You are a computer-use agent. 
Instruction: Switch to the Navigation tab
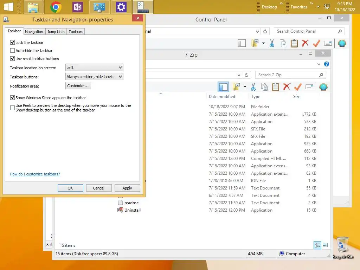pos(34,32)
